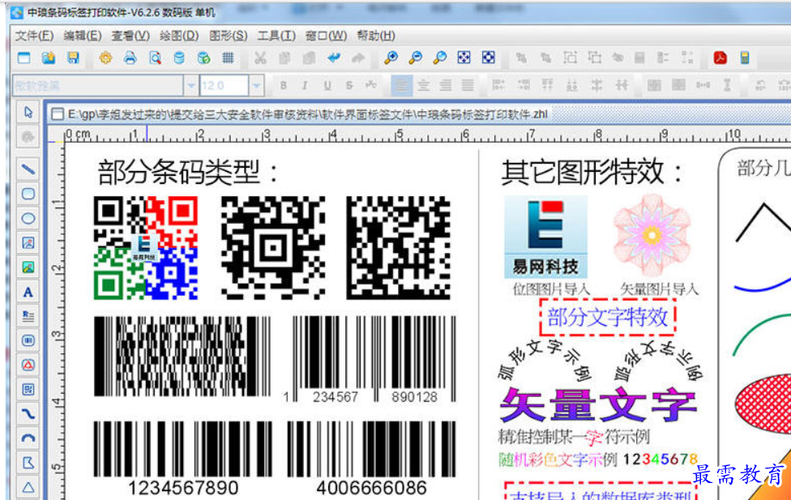
Task: Click the Cut scissors icon
Action: click(260, 58)
